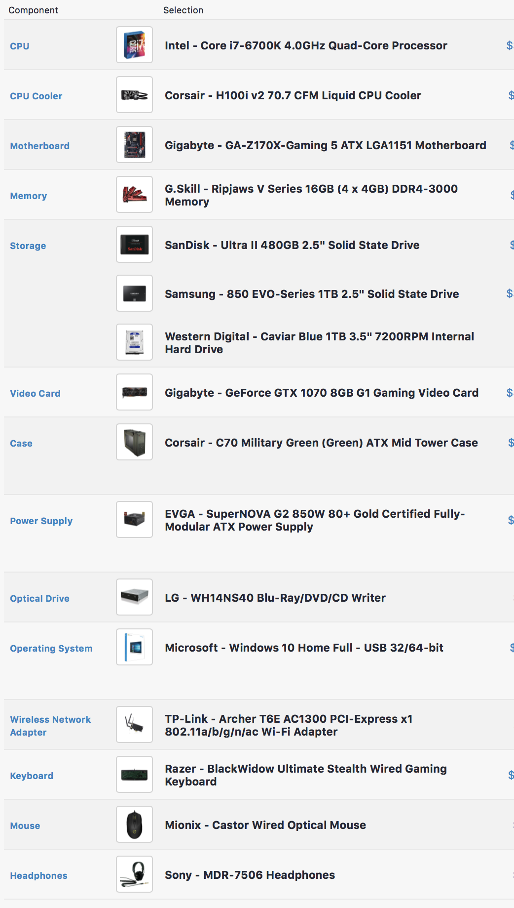Go to the Motherboard category
514x908 pixels.
(x=40, y=146)
